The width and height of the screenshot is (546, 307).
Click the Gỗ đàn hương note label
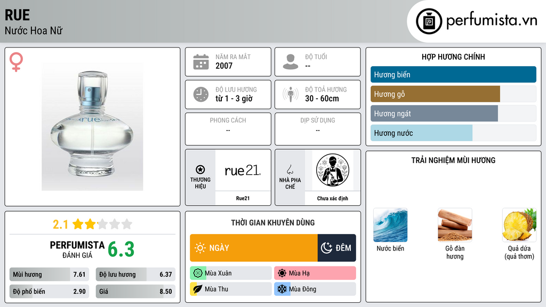click(x=455, y=252)
